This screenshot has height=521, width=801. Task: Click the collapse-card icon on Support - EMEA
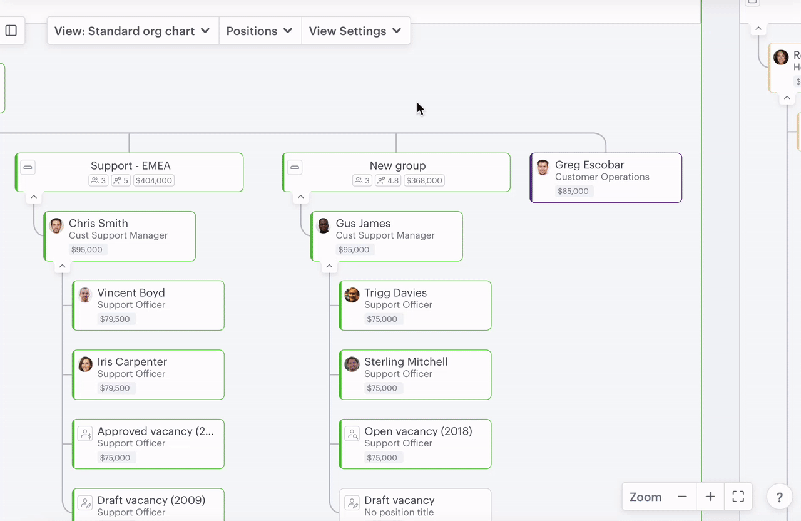[28, 167]
